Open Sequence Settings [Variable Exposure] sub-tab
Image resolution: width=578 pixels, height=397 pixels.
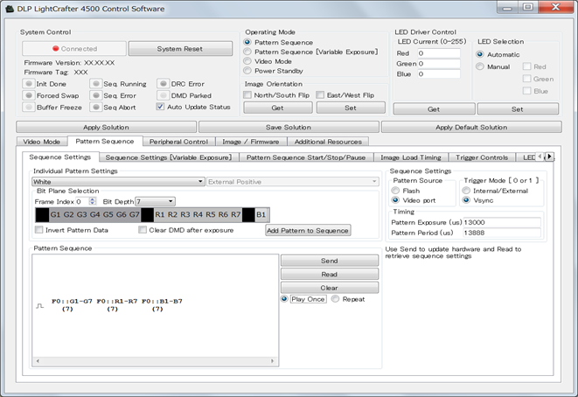[169, 157]
